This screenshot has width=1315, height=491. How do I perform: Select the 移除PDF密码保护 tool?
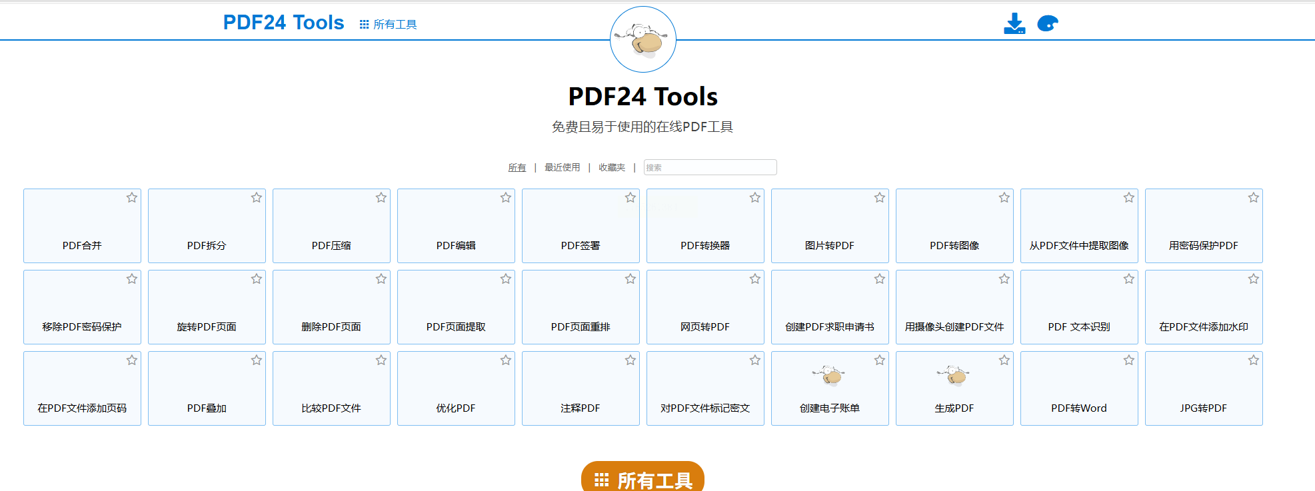pyautogui.click(x=82, y=307)
